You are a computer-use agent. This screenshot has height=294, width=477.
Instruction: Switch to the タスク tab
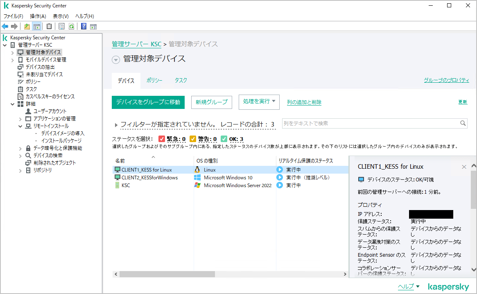pos(181,80)
